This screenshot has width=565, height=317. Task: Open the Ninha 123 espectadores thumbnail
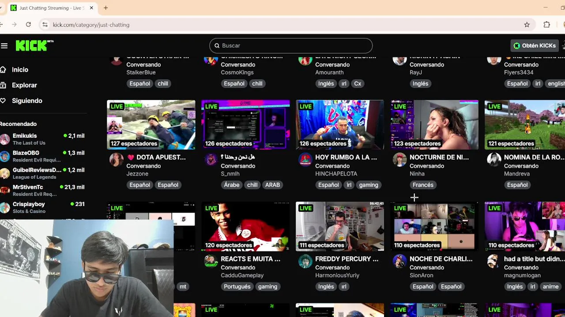[x=434, y=125]
